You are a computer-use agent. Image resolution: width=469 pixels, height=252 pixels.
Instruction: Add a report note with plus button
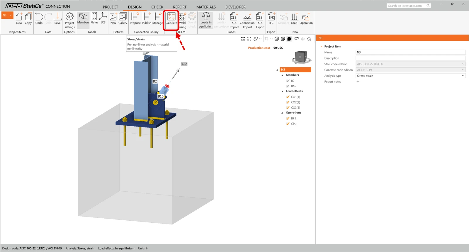pyautogui.click(x=358, y=81)
